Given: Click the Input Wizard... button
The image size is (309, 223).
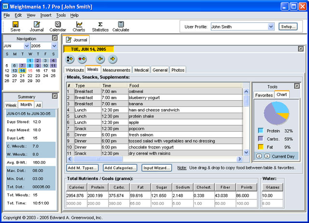Looking at the screenshot, I should tap(156, 168).
